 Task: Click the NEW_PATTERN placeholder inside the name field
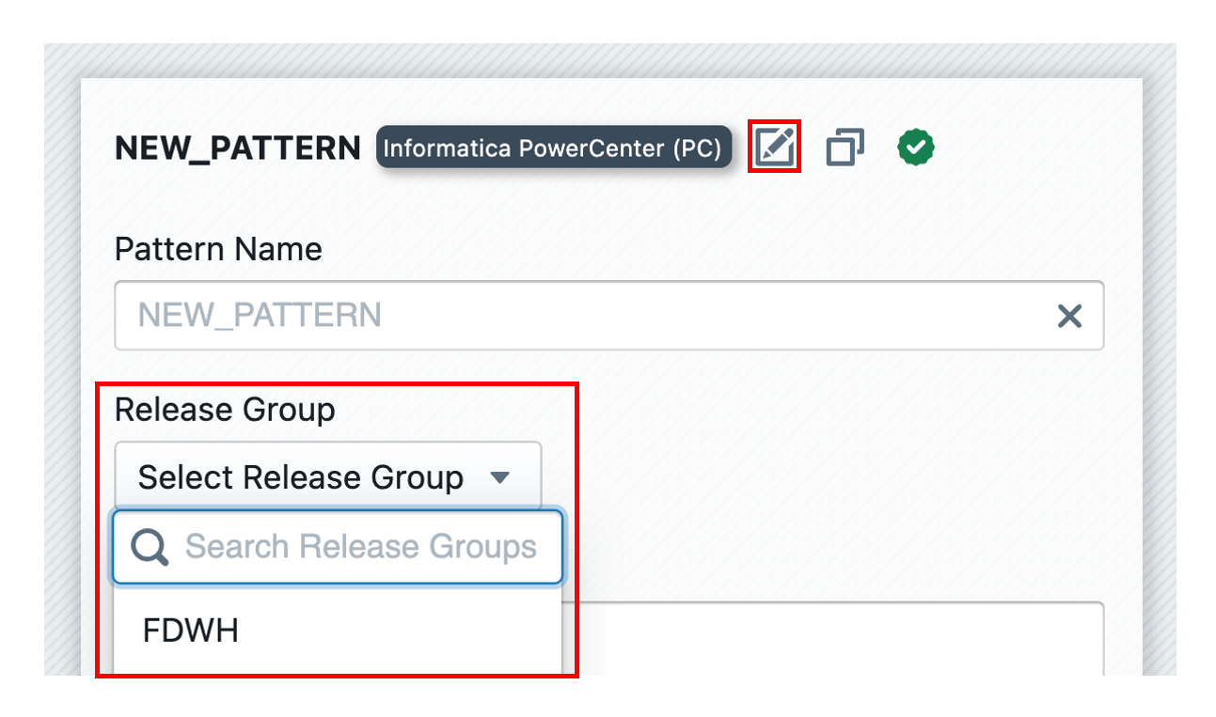point(260,316)
